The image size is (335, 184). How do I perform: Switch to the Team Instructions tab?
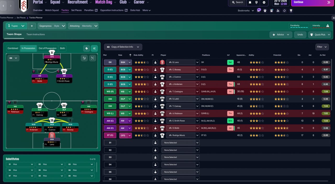pos(36,34)
